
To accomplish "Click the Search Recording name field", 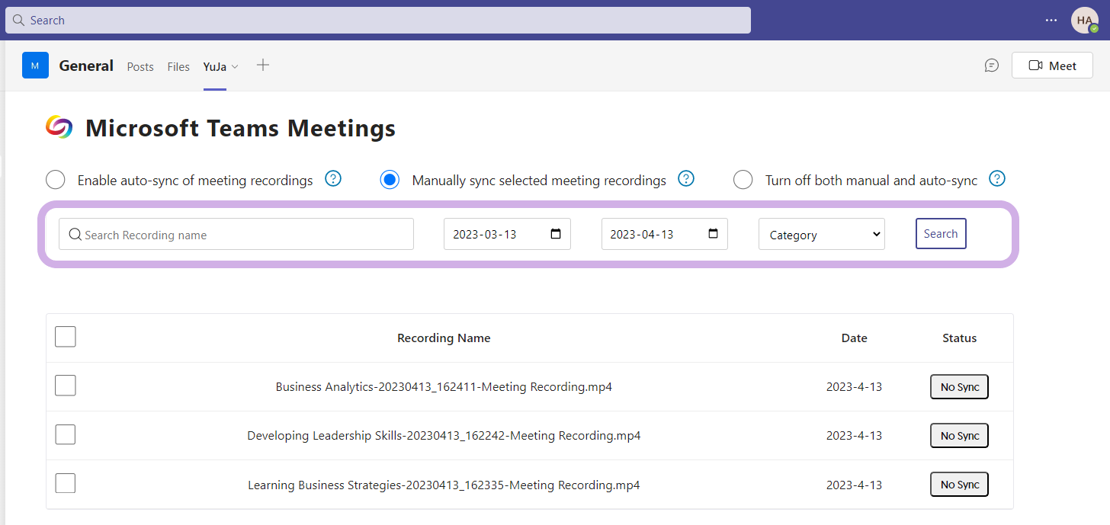I will 236,235.
